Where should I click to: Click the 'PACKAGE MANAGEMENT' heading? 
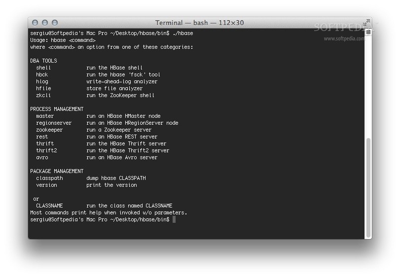tap(57, 171)
